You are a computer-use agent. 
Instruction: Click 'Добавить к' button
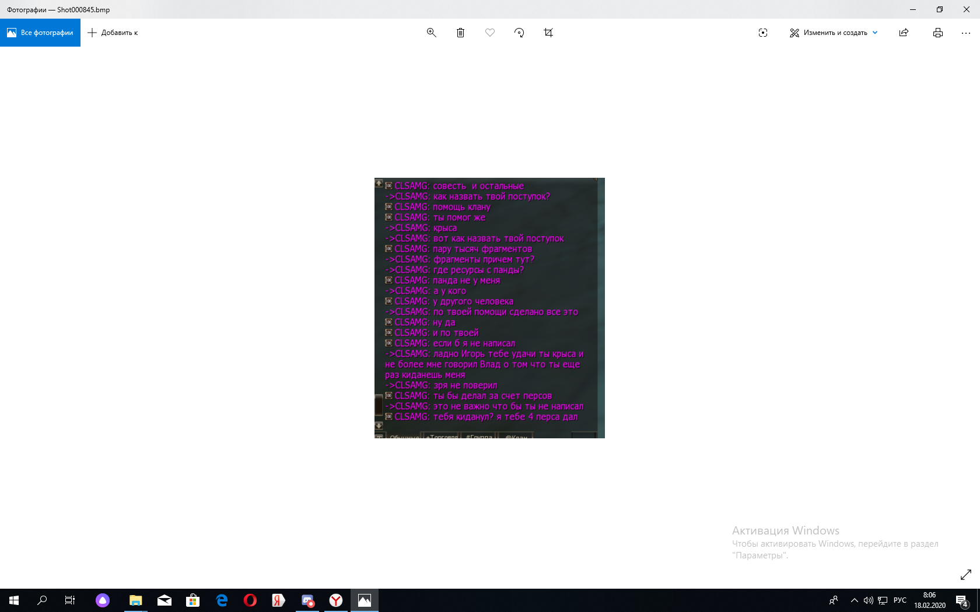tap(113, 33)
